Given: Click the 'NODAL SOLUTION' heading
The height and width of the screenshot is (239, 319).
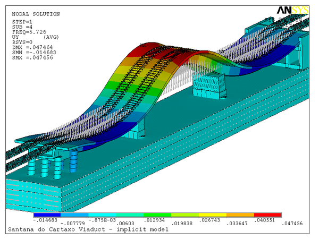Looking at the screenshot, I should tap(36, 14).
